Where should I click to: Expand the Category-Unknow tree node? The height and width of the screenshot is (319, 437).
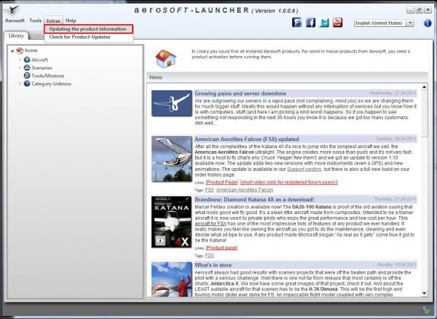pos(20,84)
